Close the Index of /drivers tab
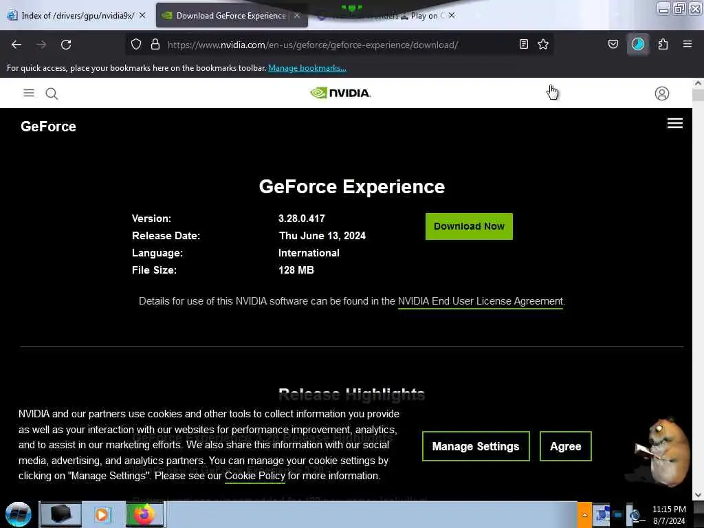The width and height of the screenshot is (704, 528). (142, 15)
